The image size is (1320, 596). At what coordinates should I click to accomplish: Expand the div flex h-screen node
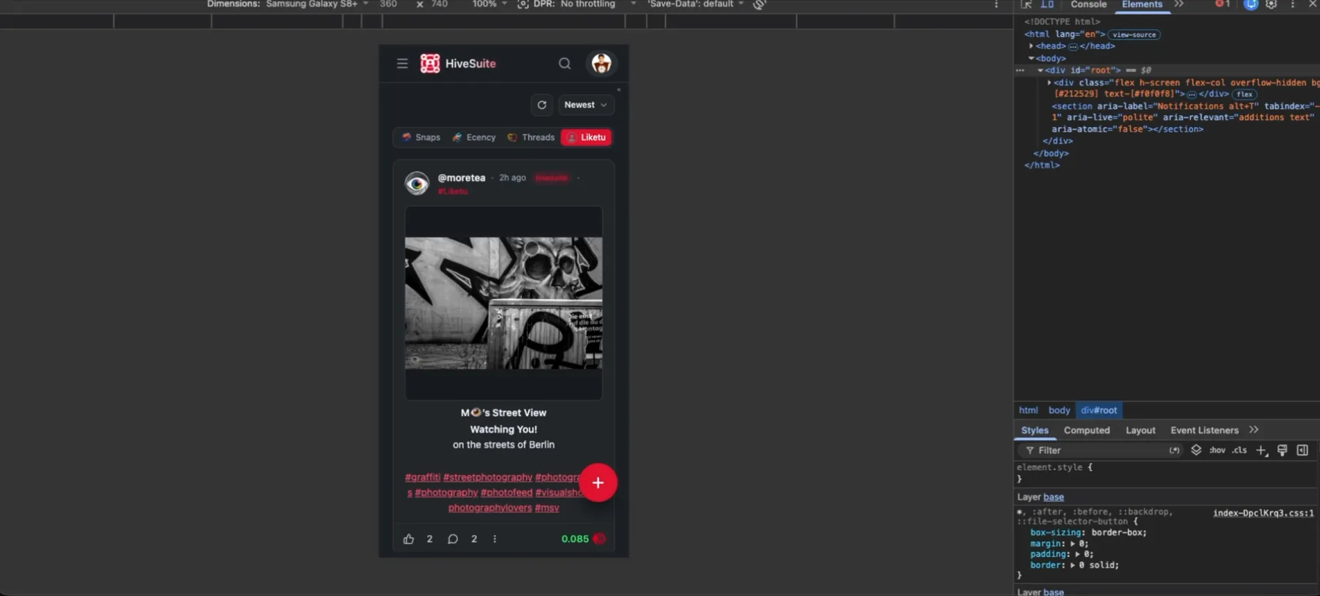pos(1049,82)
